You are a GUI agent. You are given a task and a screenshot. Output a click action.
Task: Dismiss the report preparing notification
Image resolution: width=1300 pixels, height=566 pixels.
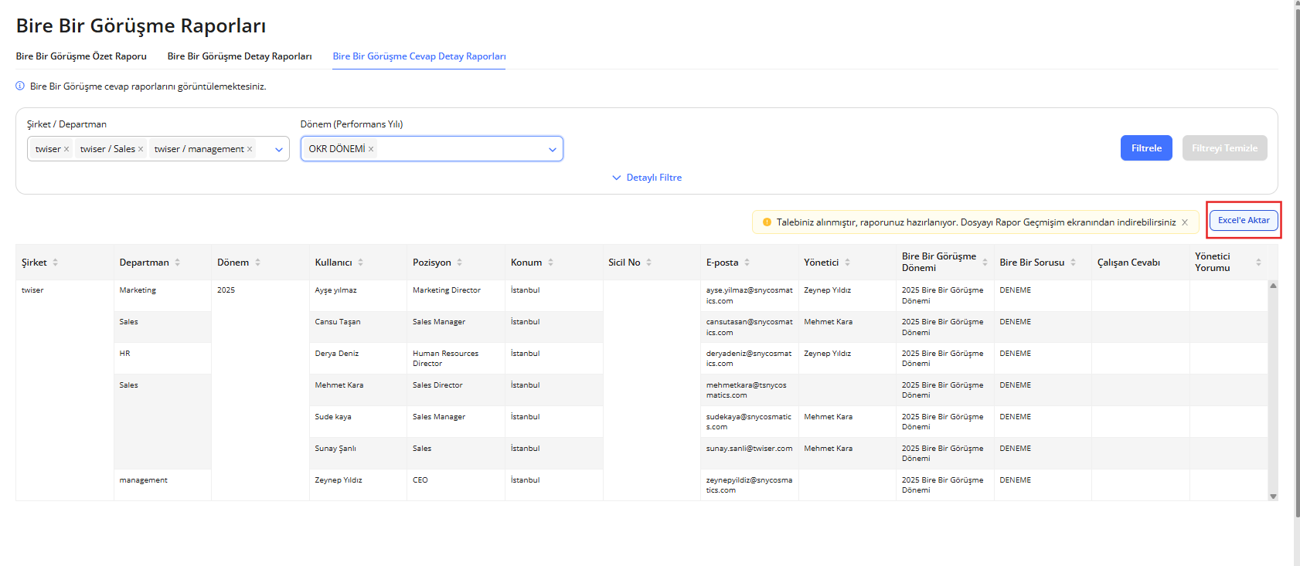(1185, 222)
